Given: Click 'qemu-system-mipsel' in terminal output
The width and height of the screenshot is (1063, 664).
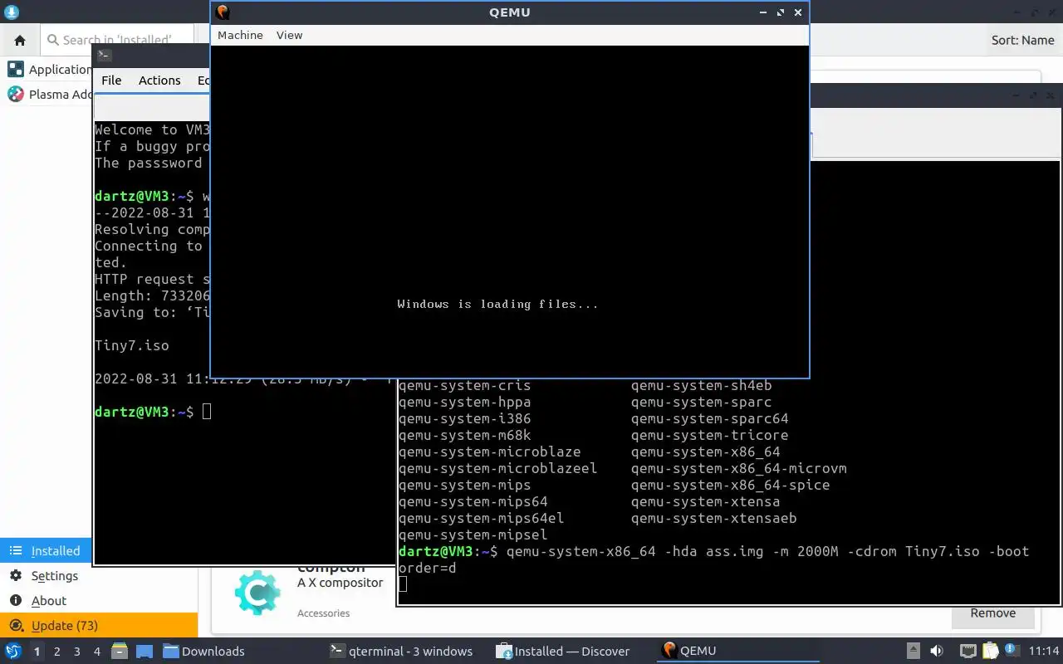Looking at the screenshot, I should [473, 535].
